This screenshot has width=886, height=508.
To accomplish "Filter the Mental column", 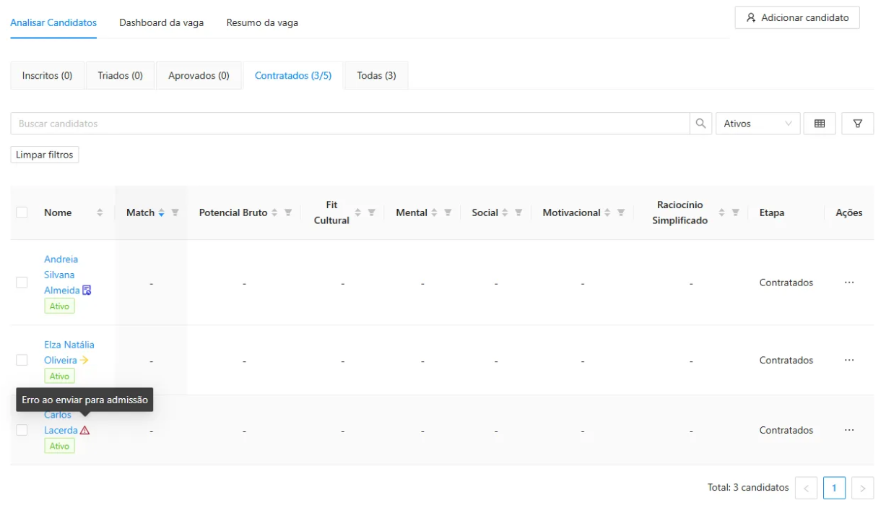I will 448,212.
